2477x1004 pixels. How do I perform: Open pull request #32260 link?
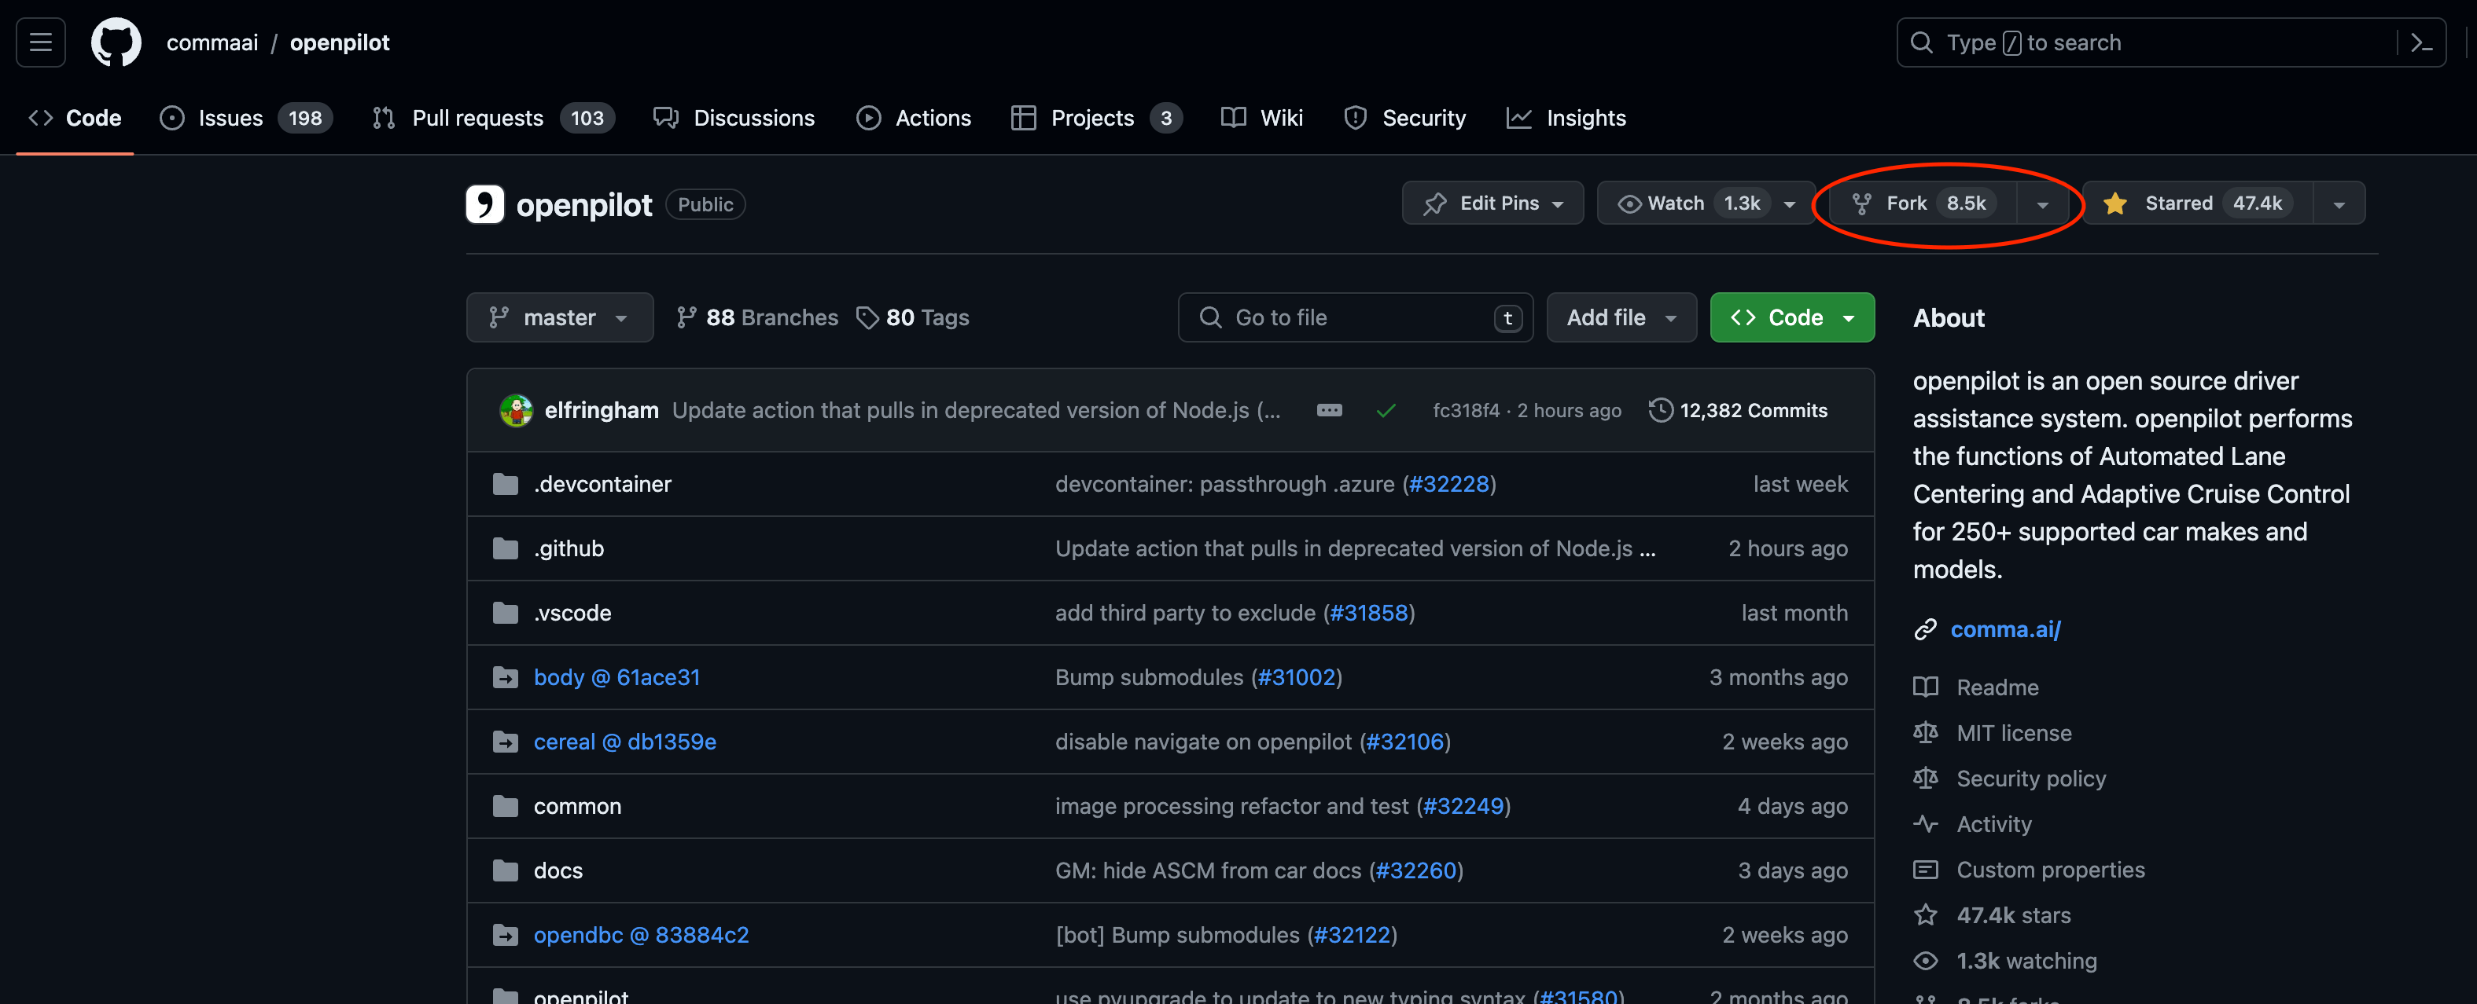pos(1416,870)
